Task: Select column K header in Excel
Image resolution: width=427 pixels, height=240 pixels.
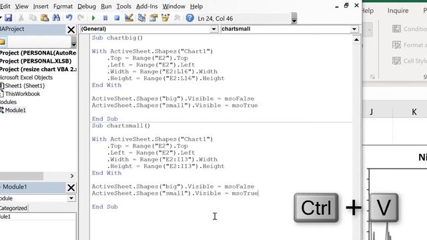Action: 414,112
